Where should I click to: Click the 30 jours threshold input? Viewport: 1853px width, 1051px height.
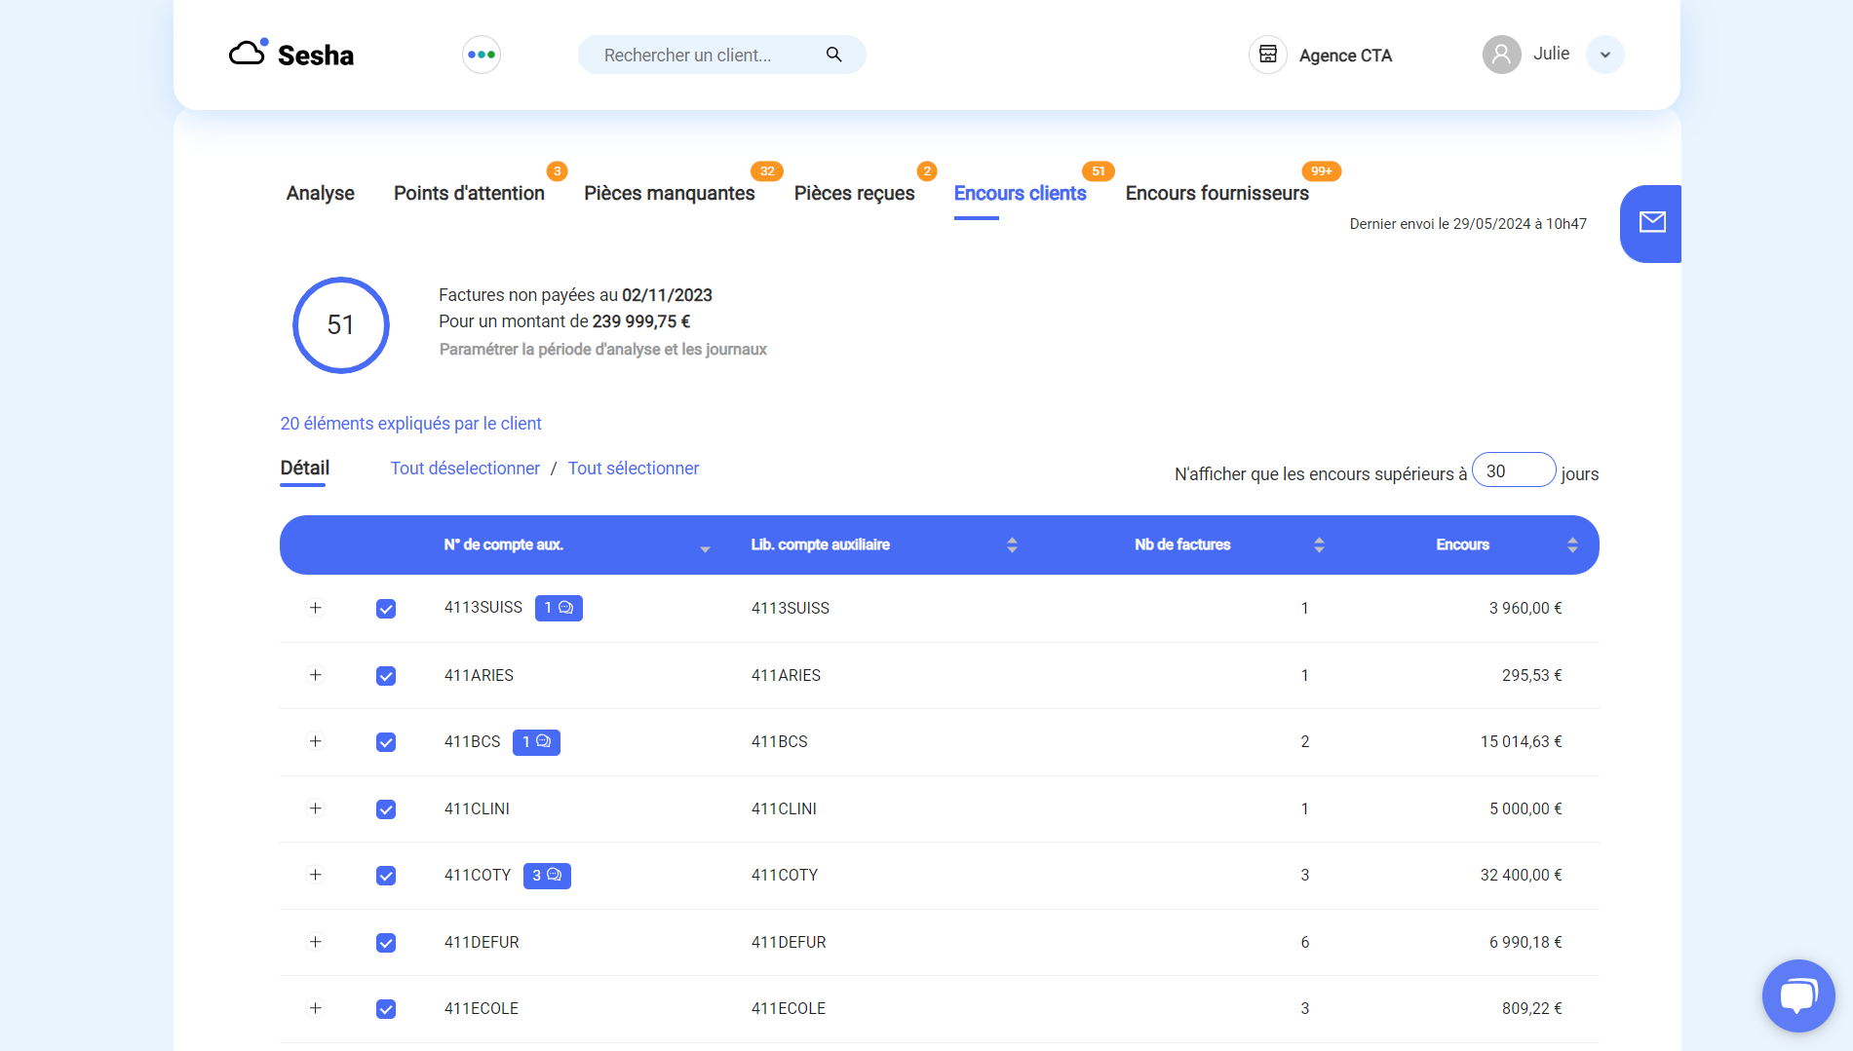(x=1514, y=470)
